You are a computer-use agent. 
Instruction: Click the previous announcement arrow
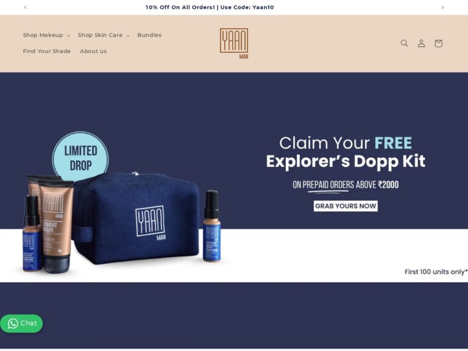click(26, 7)
